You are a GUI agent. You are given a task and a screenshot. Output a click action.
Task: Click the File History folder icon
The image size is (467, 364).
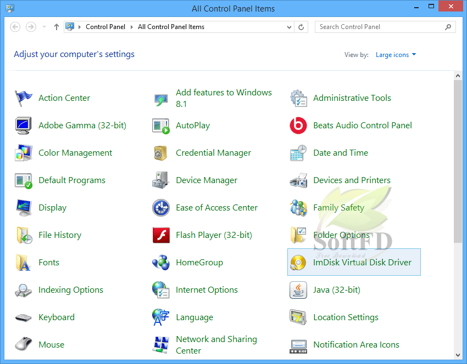pyautogui.click(x=24, y=235)
